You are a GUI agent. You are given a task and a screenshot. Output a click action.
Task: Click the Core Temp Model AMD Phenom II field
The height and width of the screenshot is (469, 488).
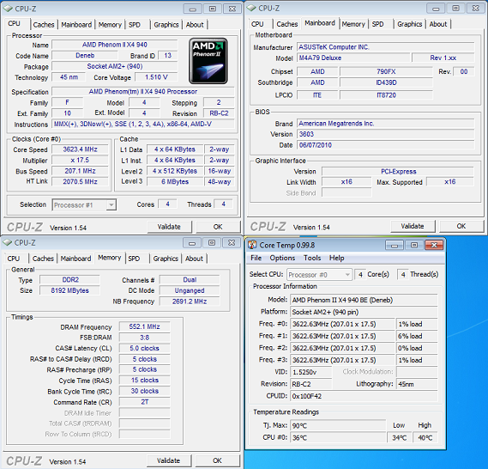364,300
